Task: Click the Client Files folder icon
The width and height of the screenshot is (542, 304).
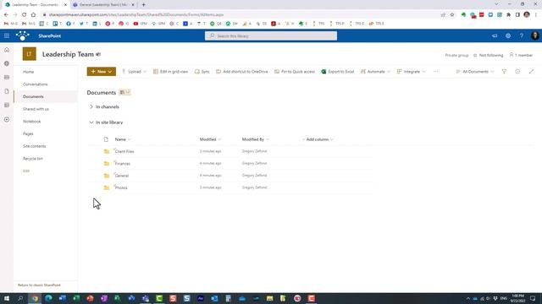Action: [x=107, y=151]
